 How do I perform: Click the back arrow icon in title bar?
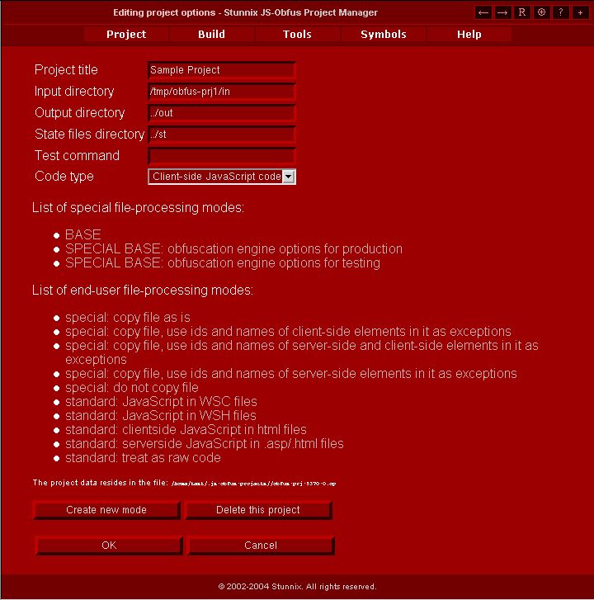point(483,12)
